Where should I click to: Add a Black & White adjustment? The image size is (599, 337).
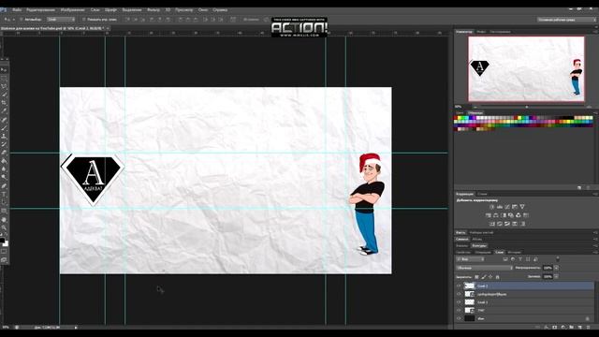(504, 215)
